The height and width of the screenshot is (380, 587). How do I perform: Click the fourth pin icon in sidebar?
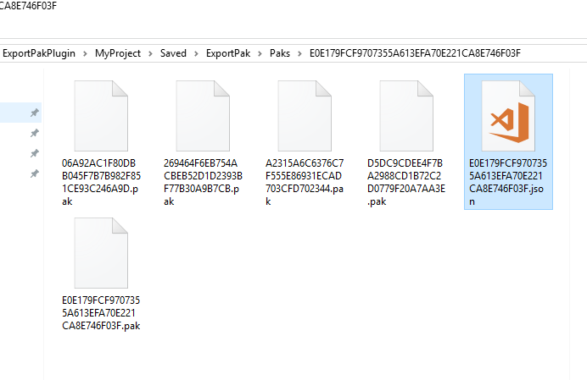(35, 173)
